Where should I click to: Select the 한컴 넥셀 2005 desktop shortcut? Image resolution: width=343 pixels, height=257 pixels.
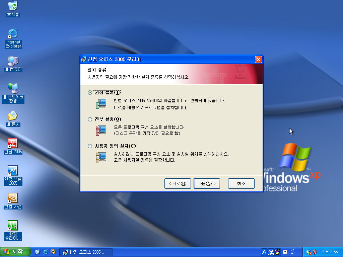pos(13,175)
